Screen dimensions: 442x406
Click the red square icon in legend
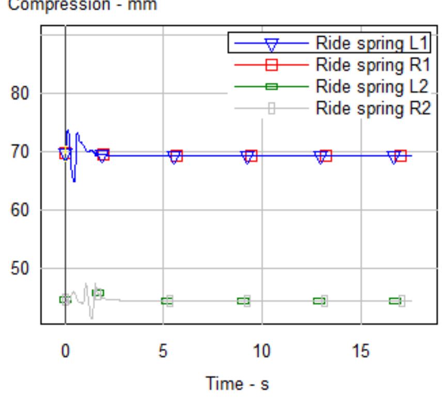tap(272, 65)
